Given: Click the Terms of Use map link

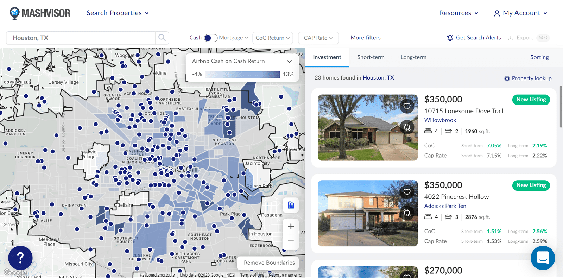Looking at the screenshot, I should pyautogui.click(x=252, y=275).
